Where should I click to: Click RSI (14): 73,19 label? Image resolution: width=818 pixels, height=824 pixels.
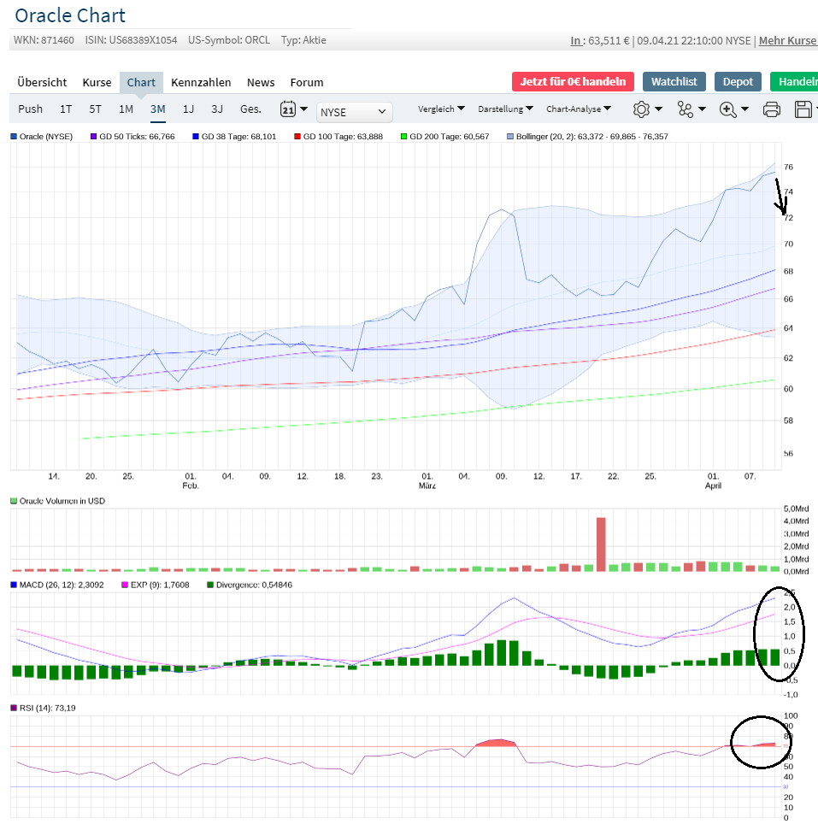pyautogui.click(x=47, y=708)
